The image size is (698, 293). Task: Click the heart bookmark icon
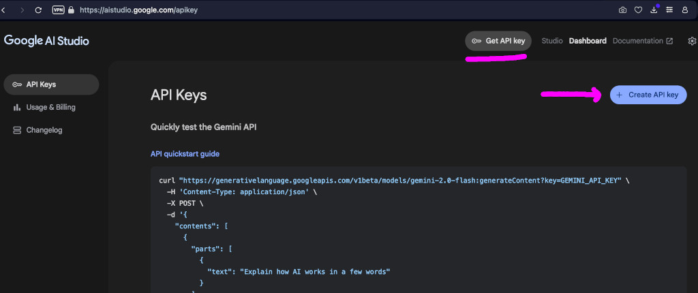(x=638, y=10)
